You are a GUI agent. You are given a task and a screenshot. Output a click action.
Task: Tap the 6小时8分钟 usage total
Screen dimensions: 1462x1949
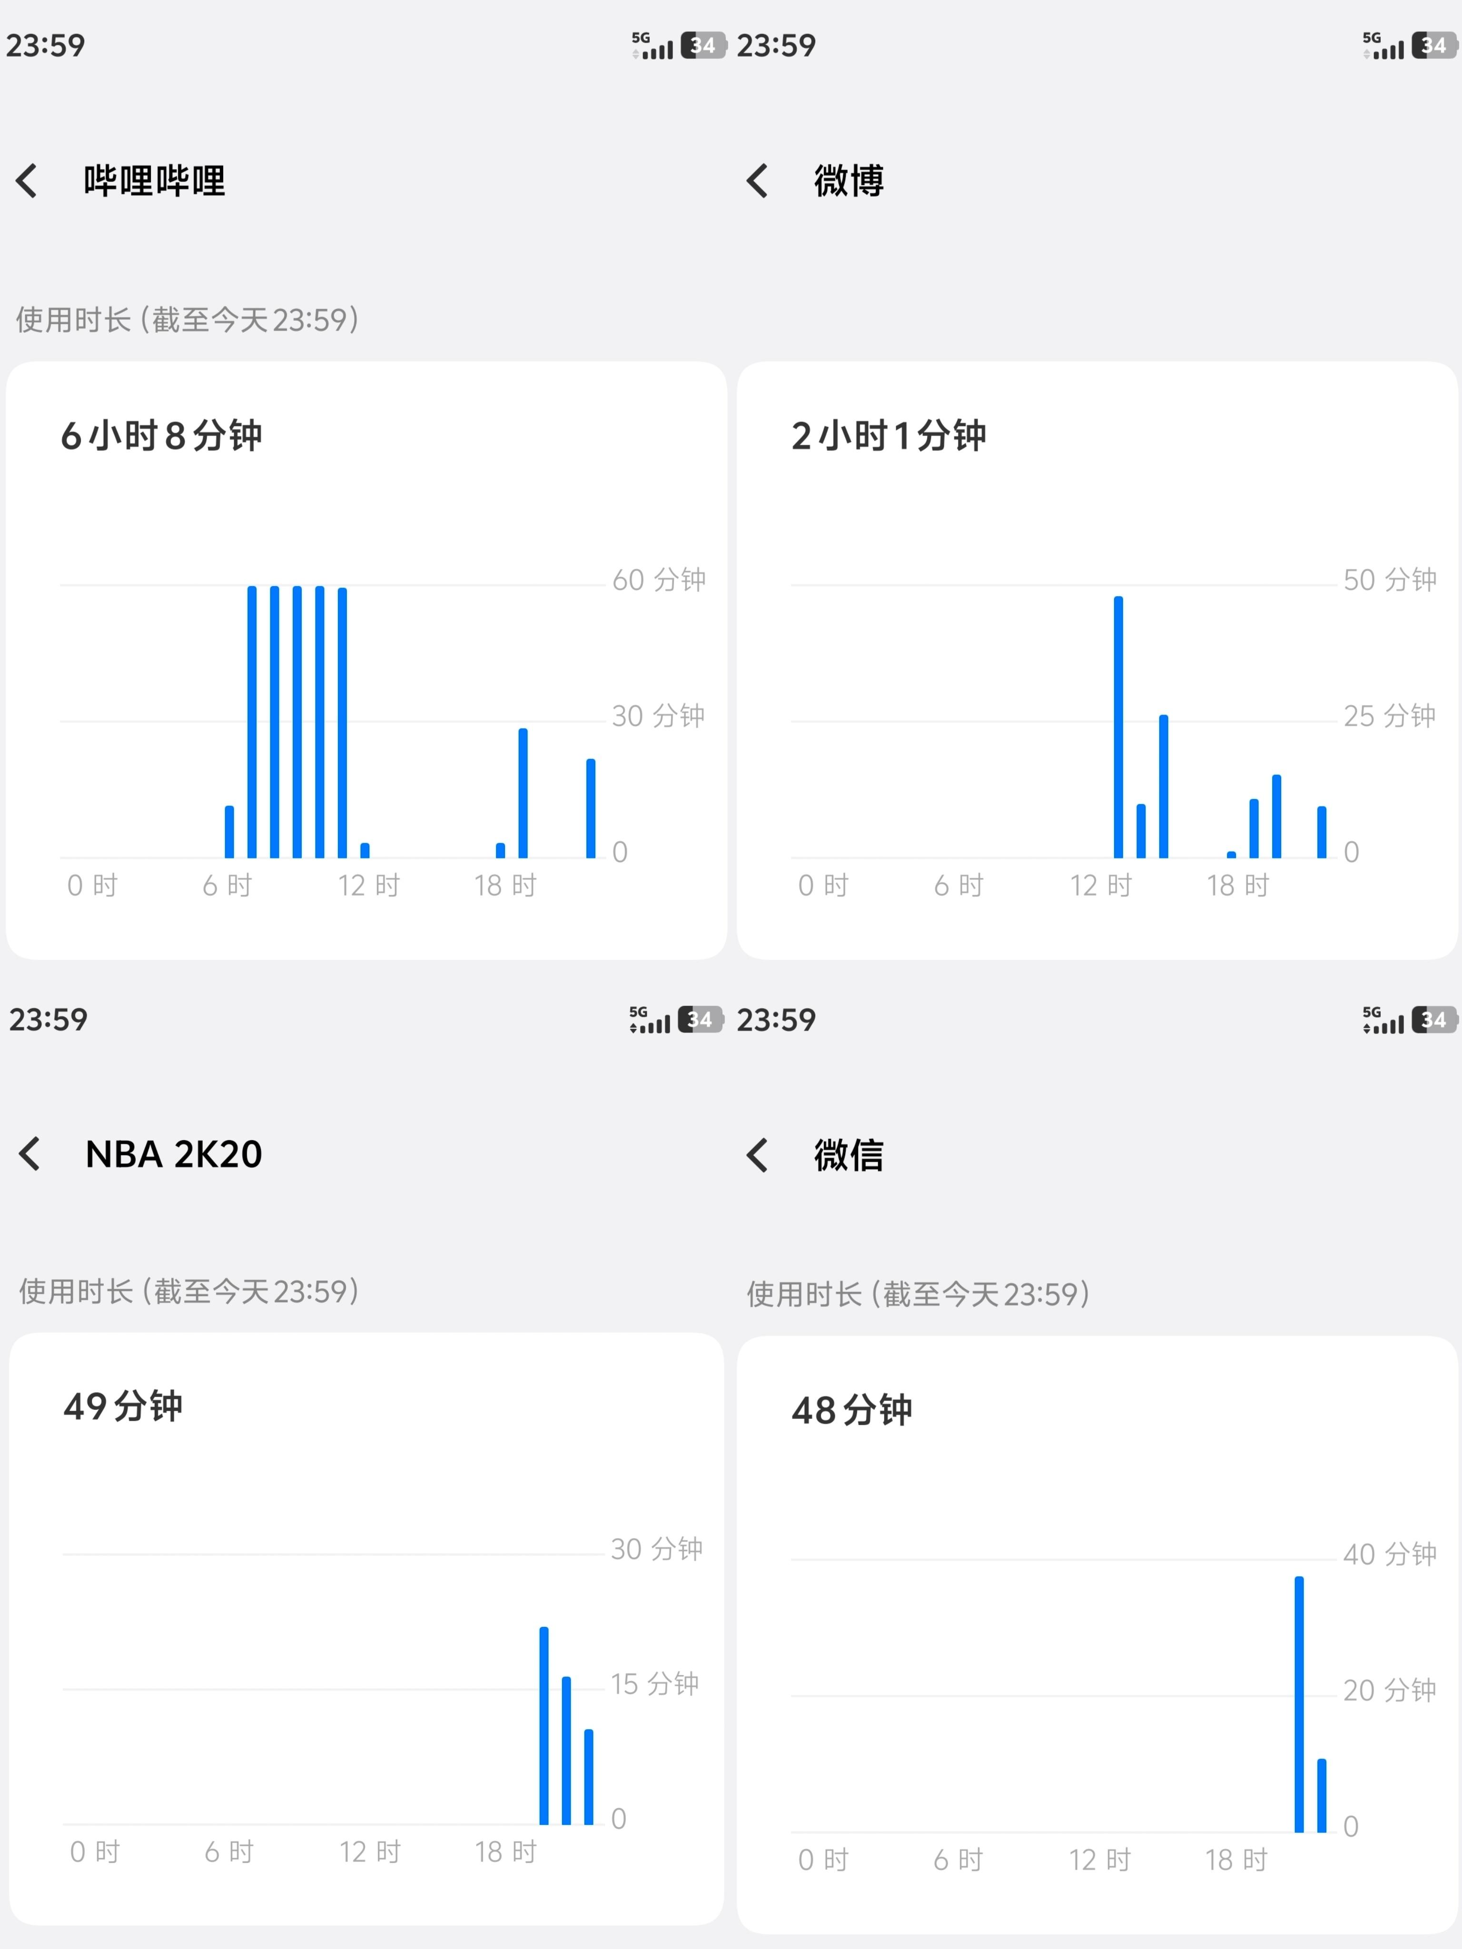click(161, 435)
